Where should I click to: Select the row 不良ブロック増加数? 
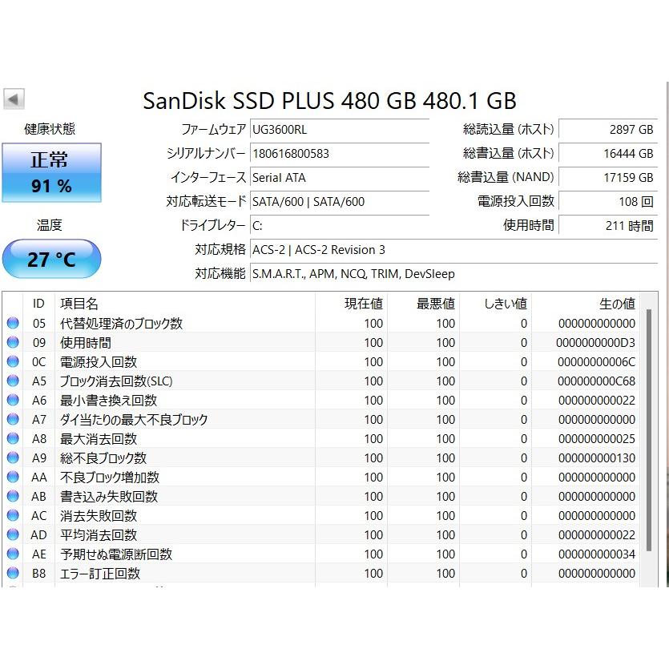point(321,477)
